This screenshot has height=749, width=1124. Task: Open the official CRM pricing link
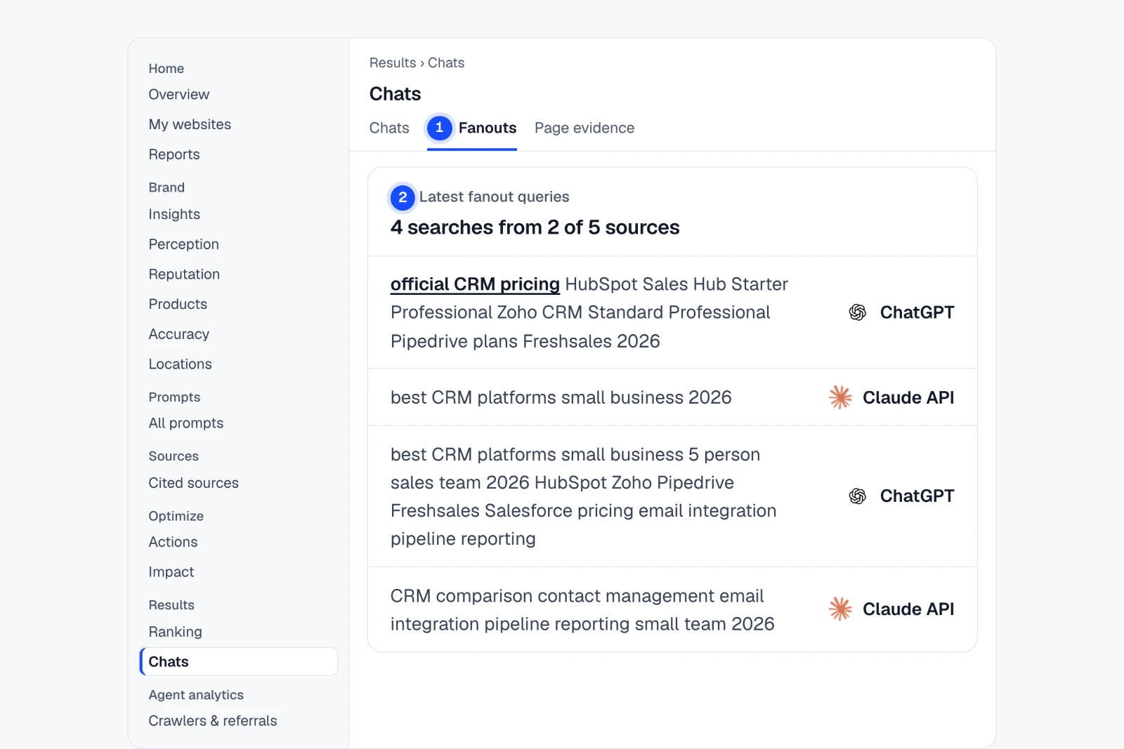[x=475, y=284]
